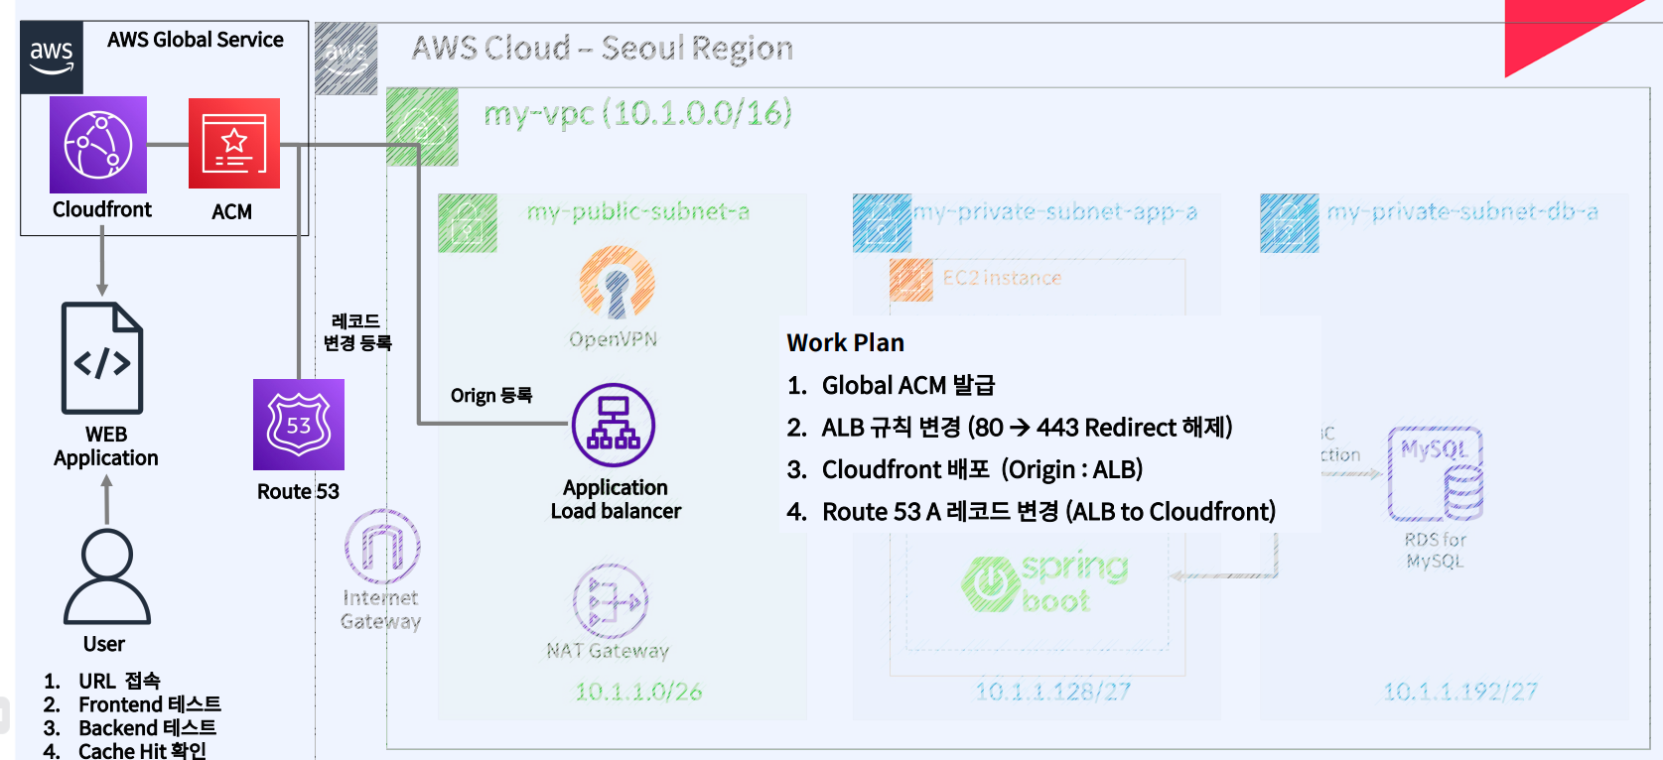Select the User silhouette icon

107,576
